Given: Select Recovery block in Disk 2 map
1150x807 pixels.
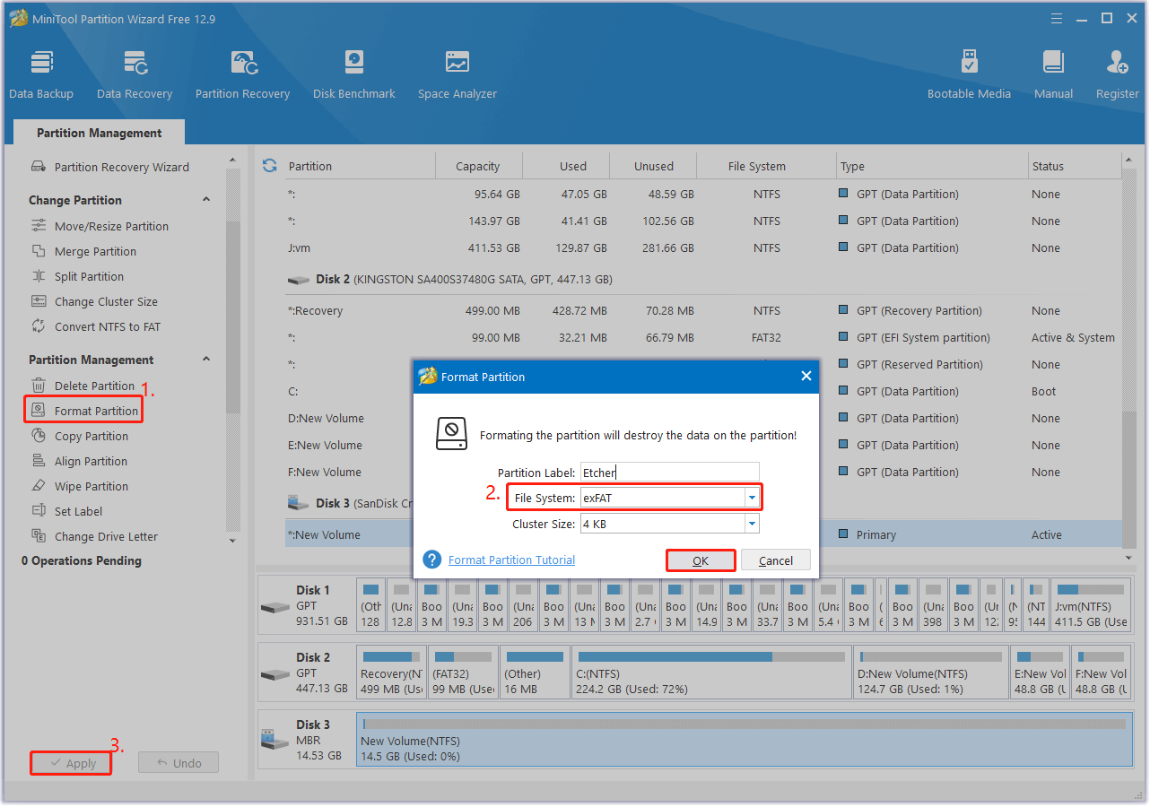Looking at the screenshot, I should 391,672.
